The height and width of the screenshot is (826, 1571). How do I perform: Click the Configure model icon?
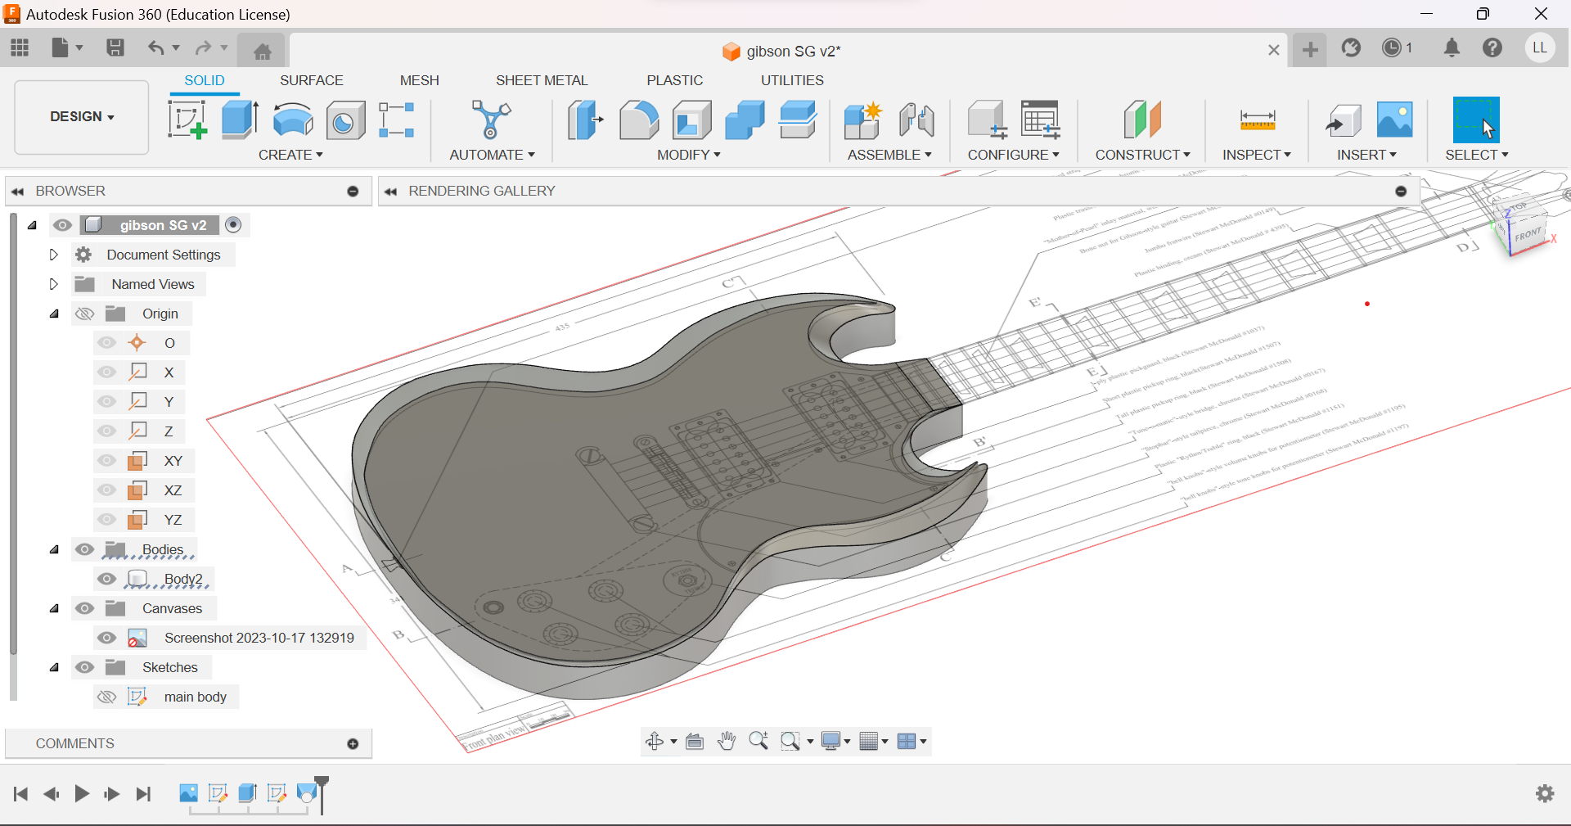point(987,120)
